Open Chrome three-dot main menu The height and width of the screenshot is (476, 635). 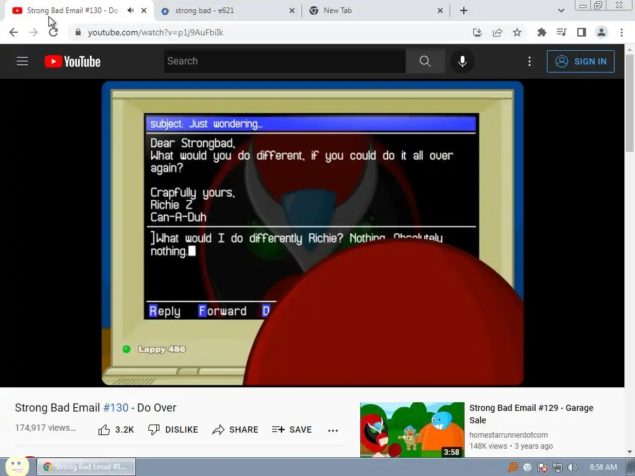pos(621,32)
